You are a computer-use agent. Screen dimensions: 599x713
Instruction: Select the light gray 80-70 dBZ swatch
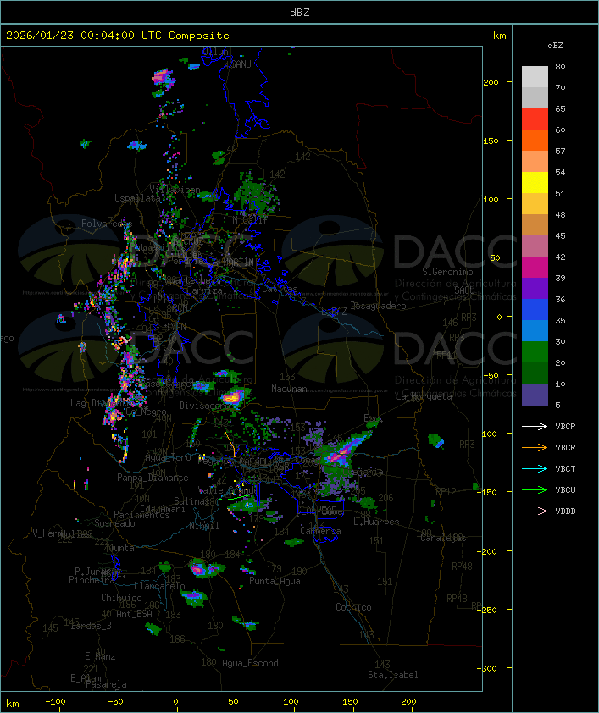pyautogui.click(x=535, y=77)
